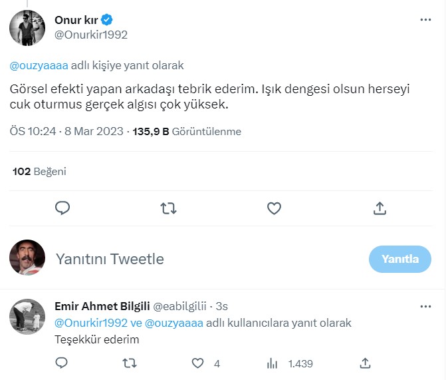Retweet Emir Ahmet Bilgili's reply
This screenshot has height=380, width=446.
[x=130, y=363]
